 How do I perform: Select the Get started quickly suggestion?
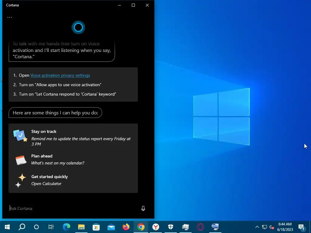click(73, 180)
